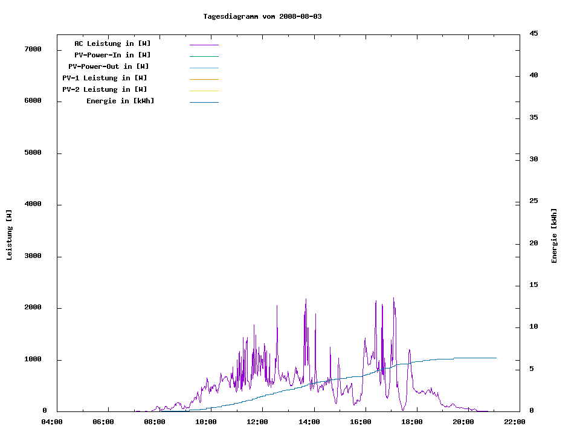Click the 18:00 tick label on time axis
This screenshot has width=580, height=435.
(x=412, y=422)
